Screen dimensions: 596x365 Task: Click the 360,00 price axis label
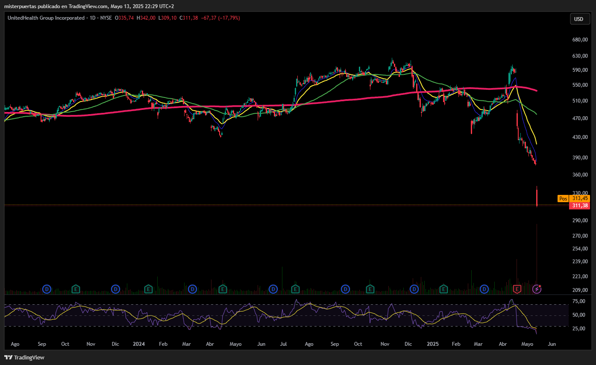pos(580,175)
